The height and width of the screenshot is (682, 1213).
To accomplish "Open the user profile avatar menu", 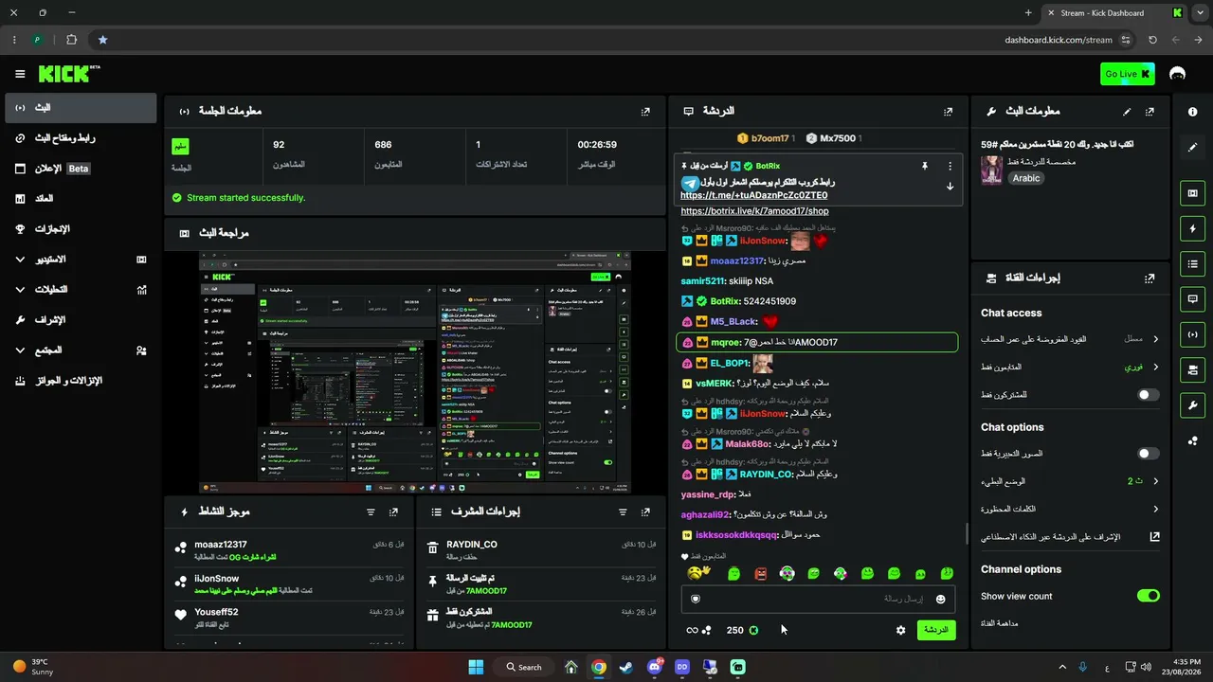I will tap(1178, 74).
